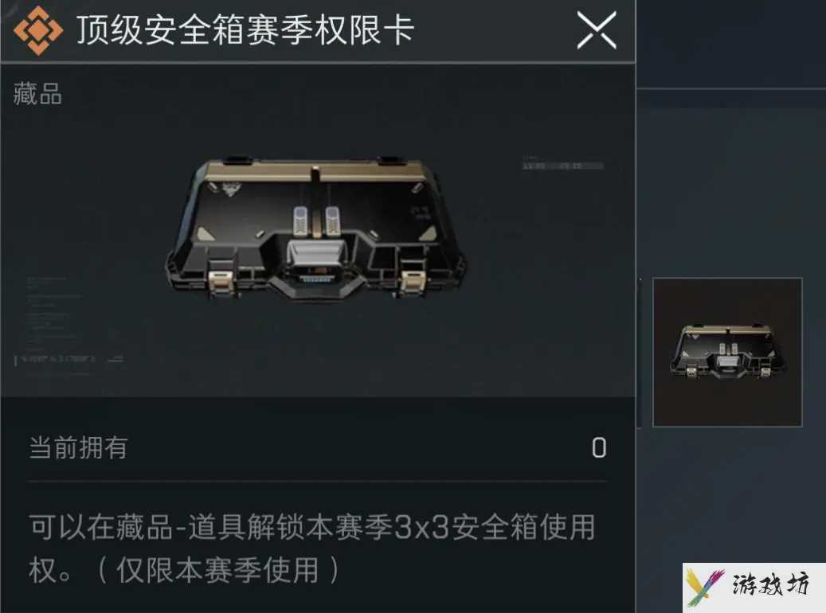Open the 藏品 category label
The image size is (826, 613).
[37, 94]
